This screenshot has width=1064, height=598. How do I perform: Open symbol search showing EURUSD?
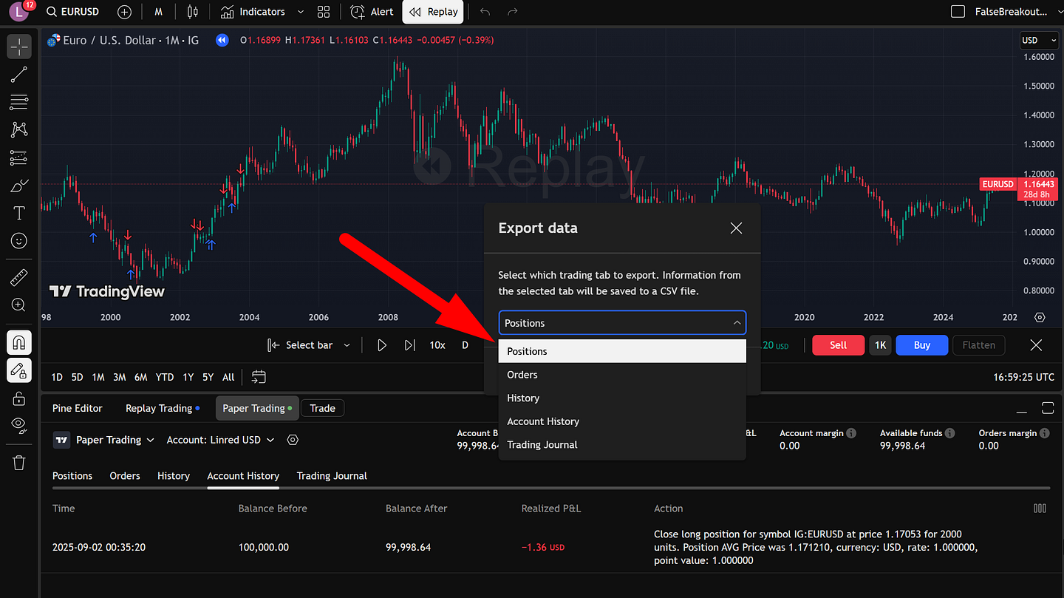pos(72,12)
